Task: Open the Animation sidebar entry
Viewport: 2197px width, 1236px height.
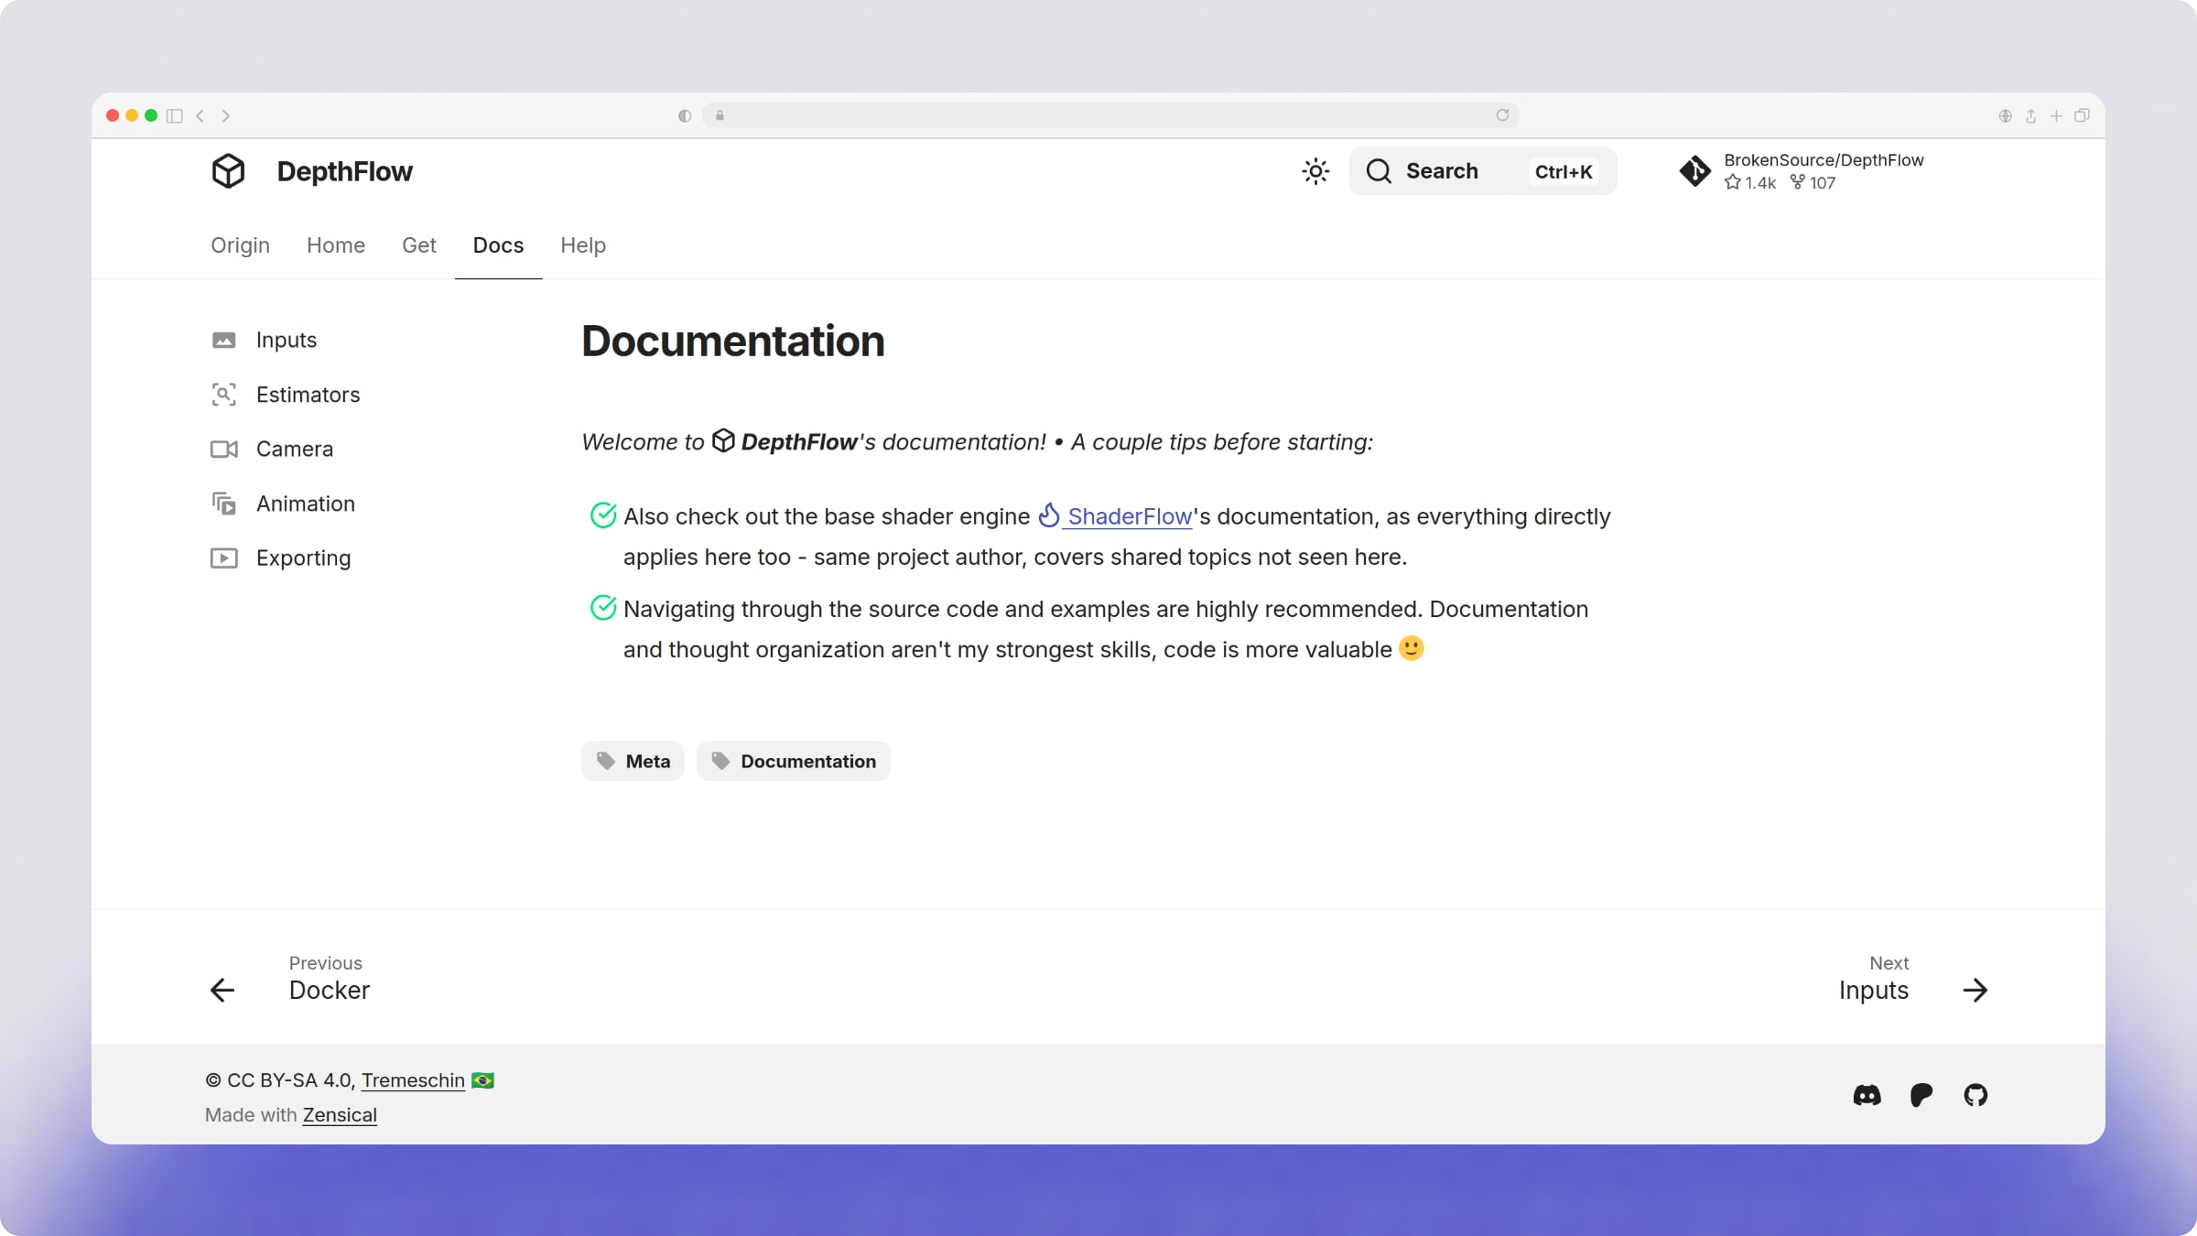Action: (x=306, y=504)
